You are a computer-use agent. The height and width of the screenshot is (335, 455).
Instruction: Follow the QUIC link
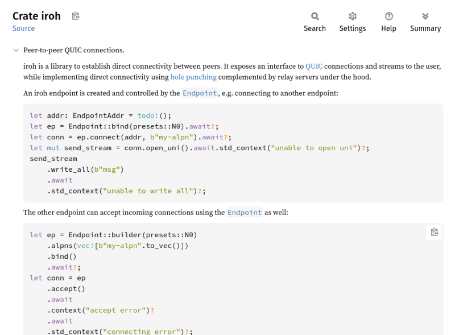314,66
